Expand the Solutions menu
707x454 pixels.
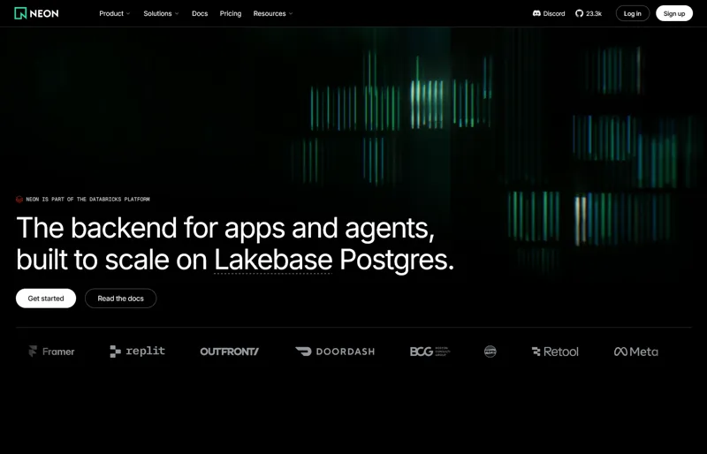pyautogui.click(x=161, y=13)
